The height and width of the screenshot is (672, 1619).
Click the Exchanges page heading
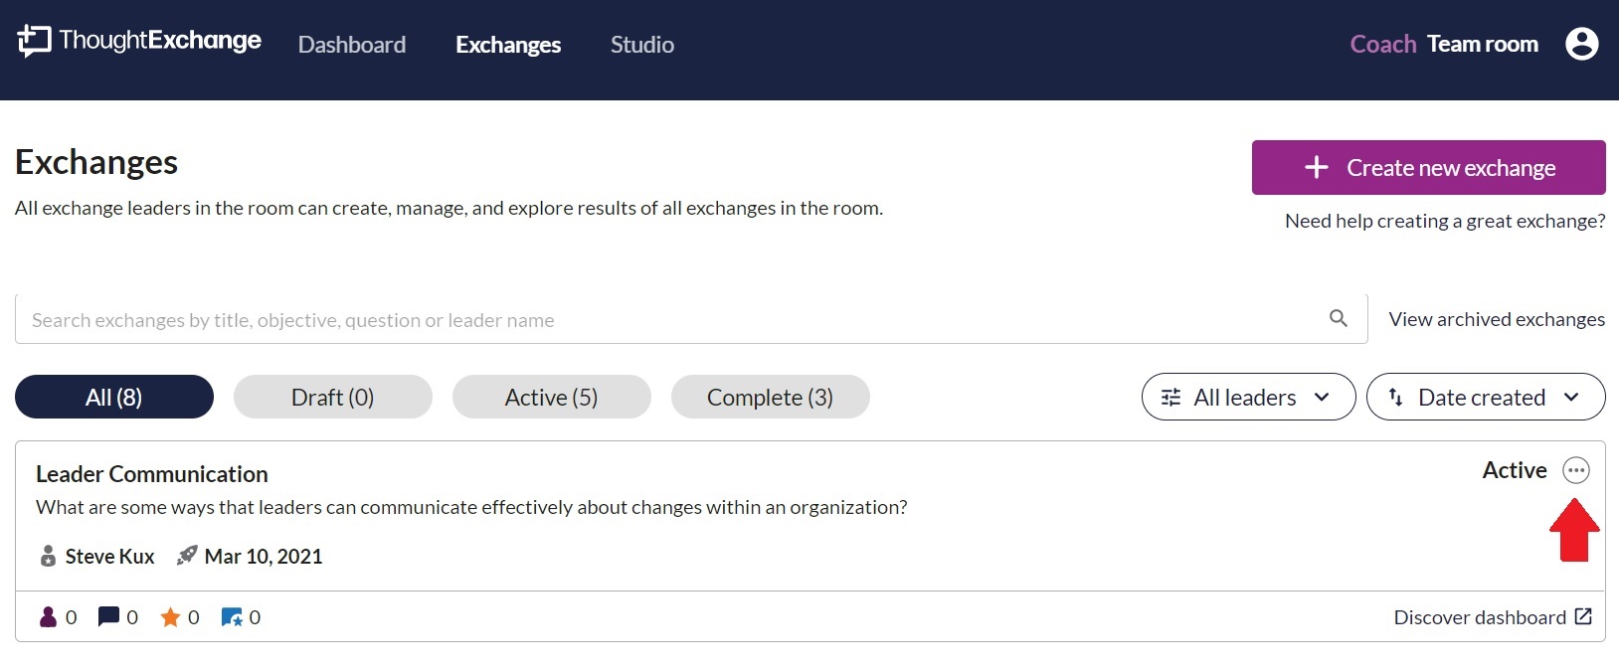[96, 162]
